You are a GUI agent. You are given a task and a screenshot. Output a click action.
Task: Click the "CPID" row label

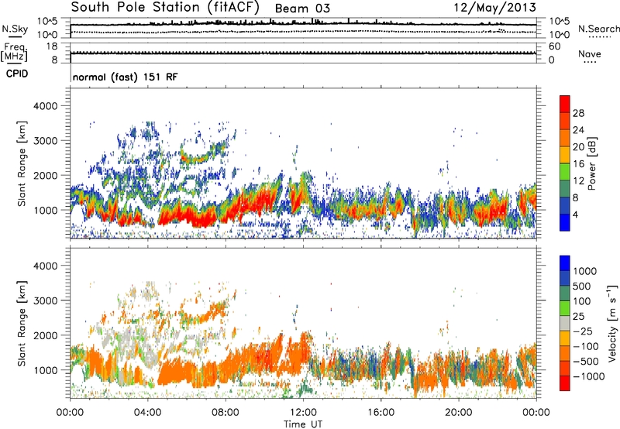coord(17,74)
